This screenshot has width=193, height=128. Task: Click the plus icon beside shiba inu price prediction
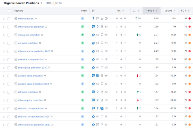[16, 108]
